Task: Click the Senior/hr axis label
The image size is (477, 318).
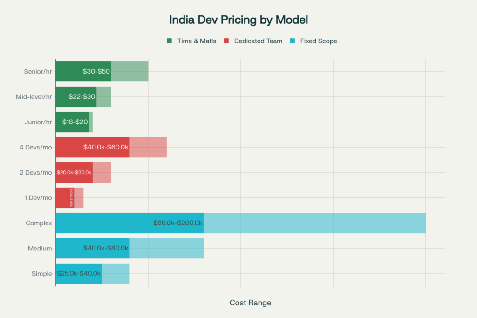Action: (38, 72)
